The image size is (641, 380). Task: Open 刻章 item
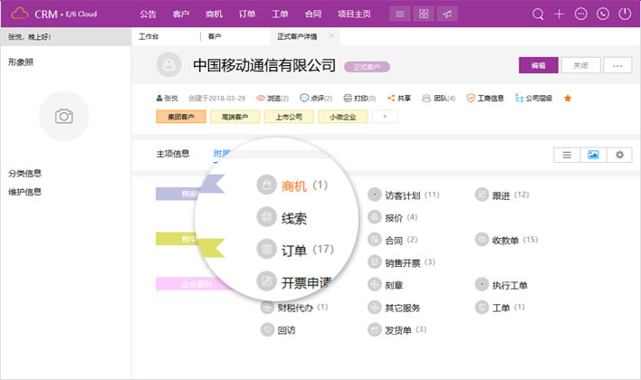tap(385, 285)
